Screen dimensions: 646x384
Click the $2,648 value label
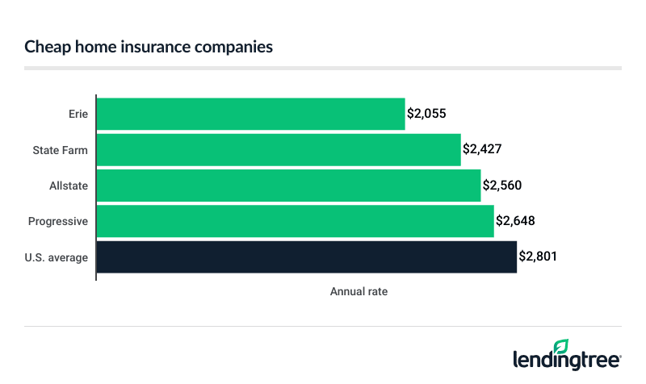515,220
